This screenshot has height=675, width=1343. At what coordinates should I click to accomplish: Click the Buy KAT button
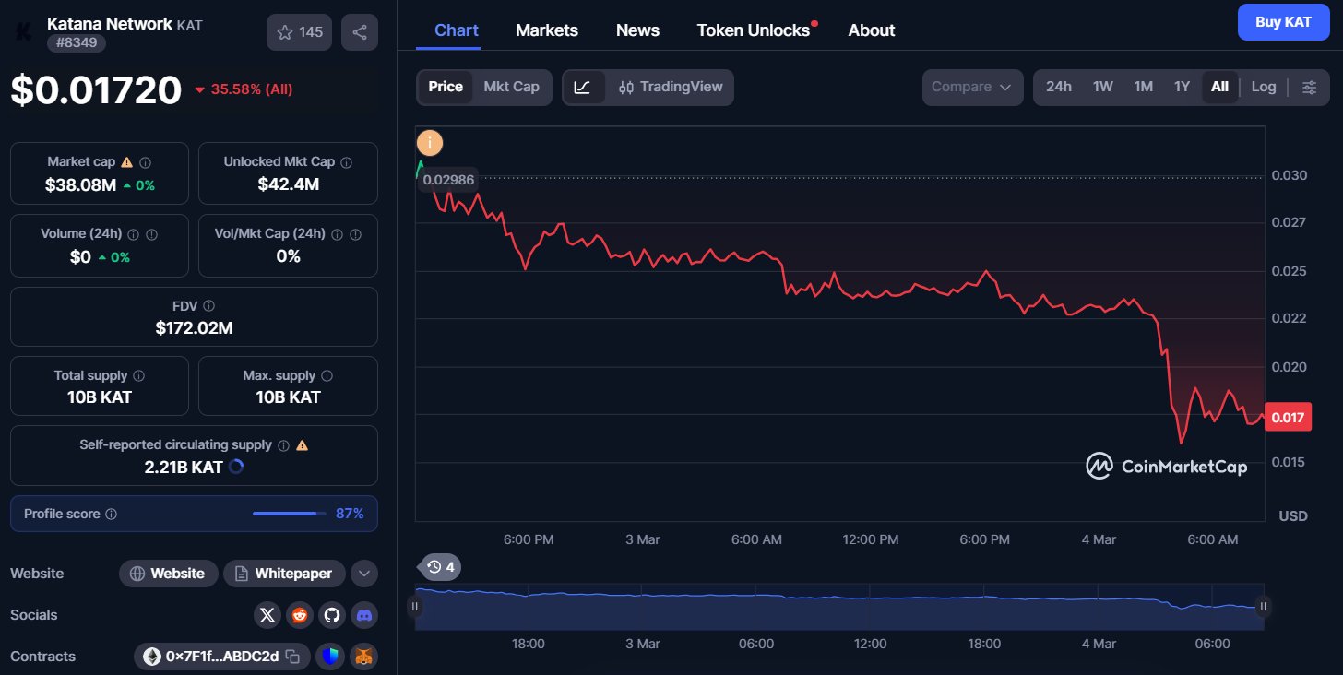click(1283, 22)
